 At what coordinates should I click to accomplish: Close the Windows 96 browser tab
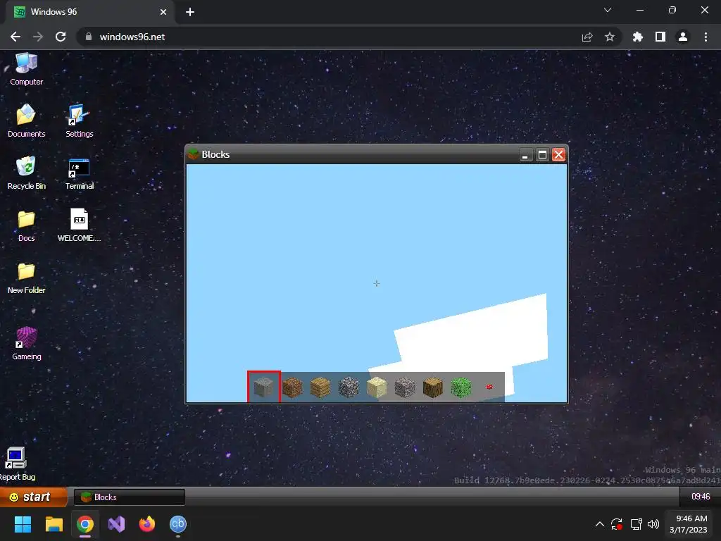[x=163, y=12]
